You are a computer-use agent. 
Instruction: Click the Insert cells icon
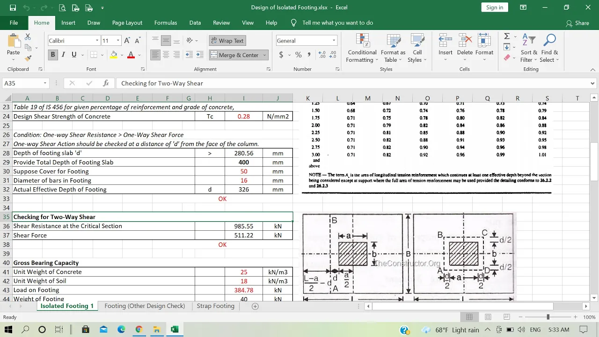(446, 41)
